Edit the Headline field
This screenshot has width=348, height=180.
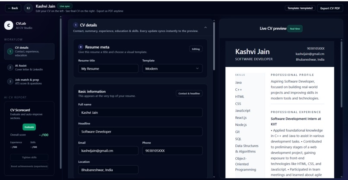coord(140,131)
